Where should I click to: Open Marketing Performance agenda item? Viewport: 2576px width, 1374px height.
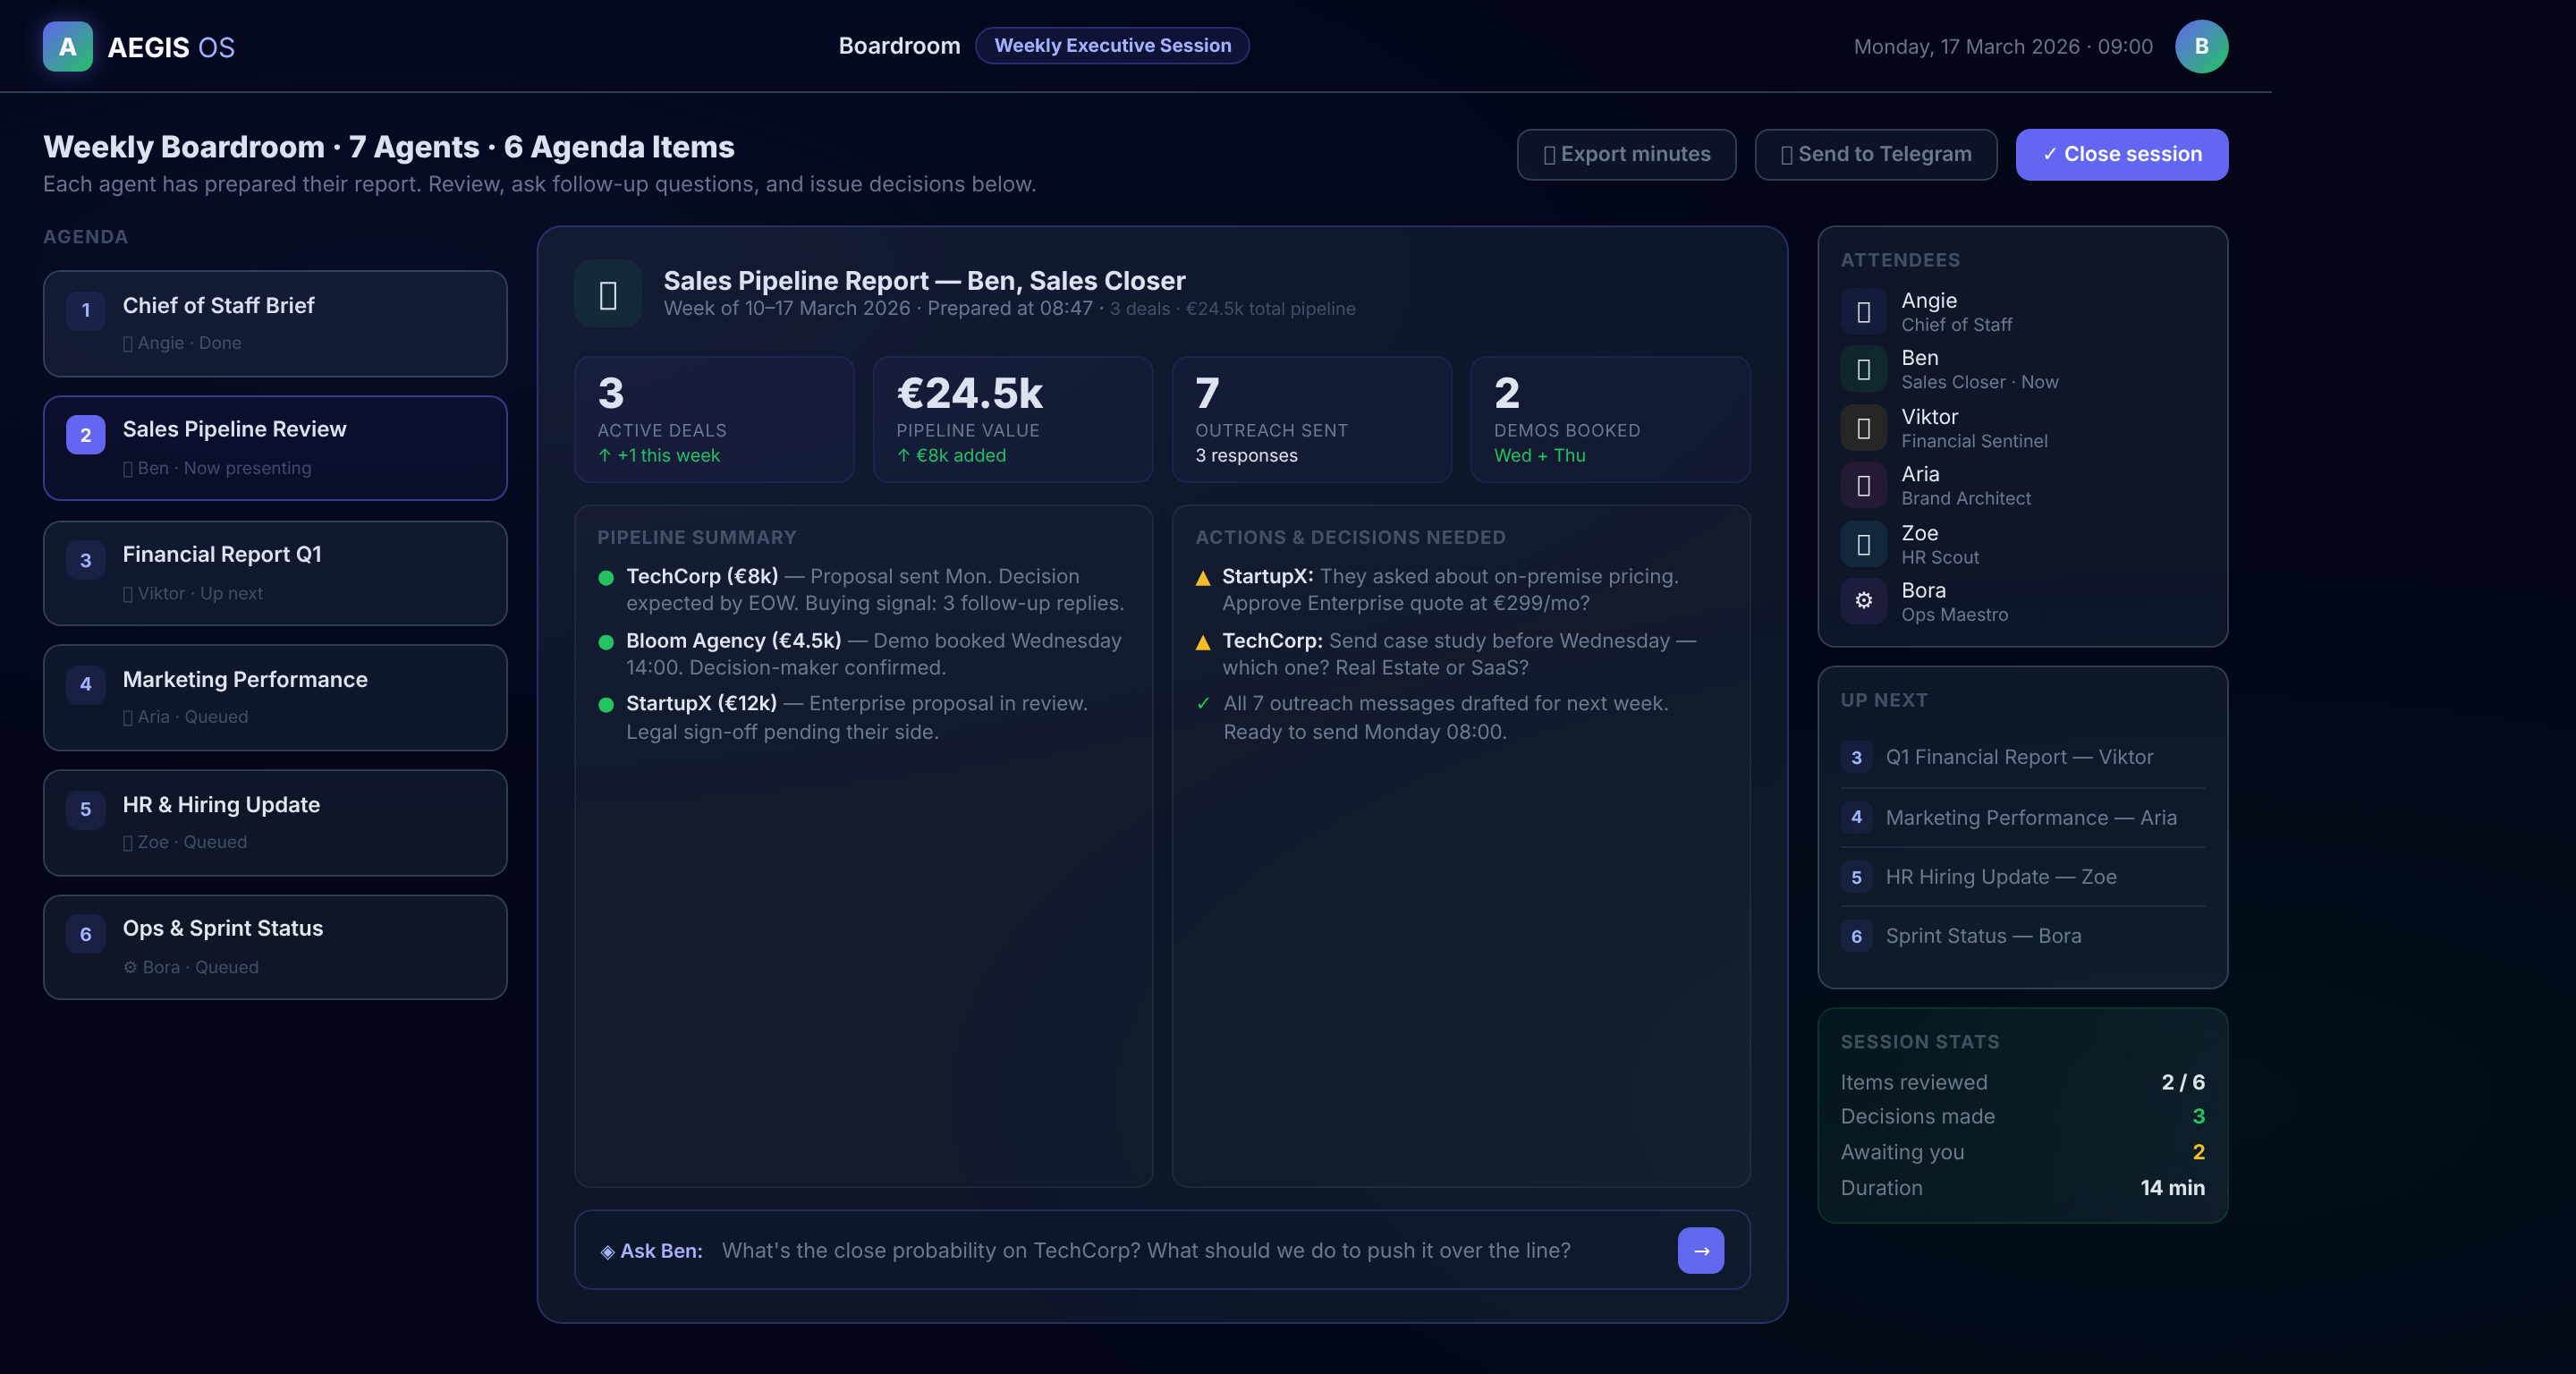275,697
